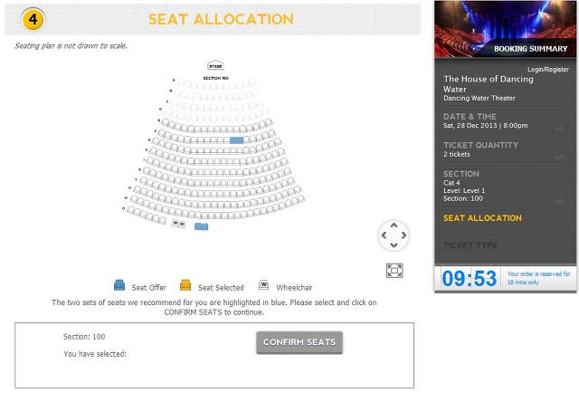The image size is (579, 393).
Task: Click the wheelchair seats on the map
Action: 178,223
